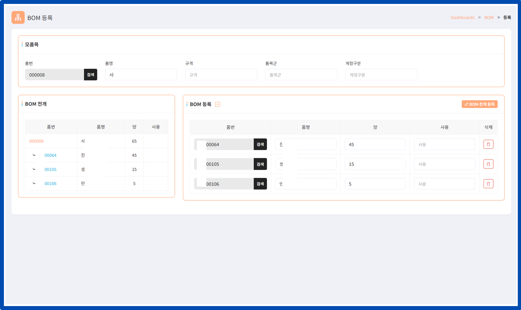
Task: Go to BOM breadcrumb link
Action: click(488, 18)
